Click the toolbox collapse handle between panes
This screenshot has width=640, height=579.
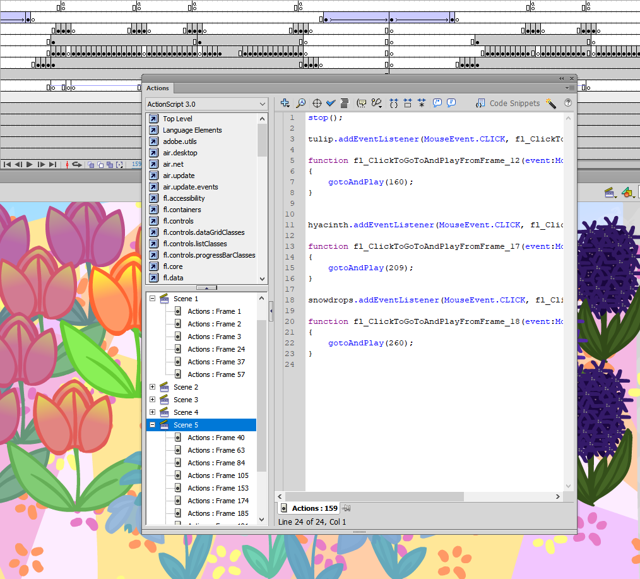coord(206,287)
